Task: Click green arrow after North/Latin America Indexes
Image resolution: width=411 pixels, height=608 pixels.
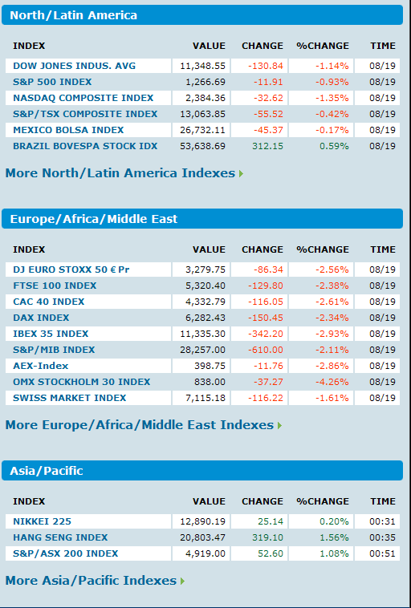Action: [241, 174]
